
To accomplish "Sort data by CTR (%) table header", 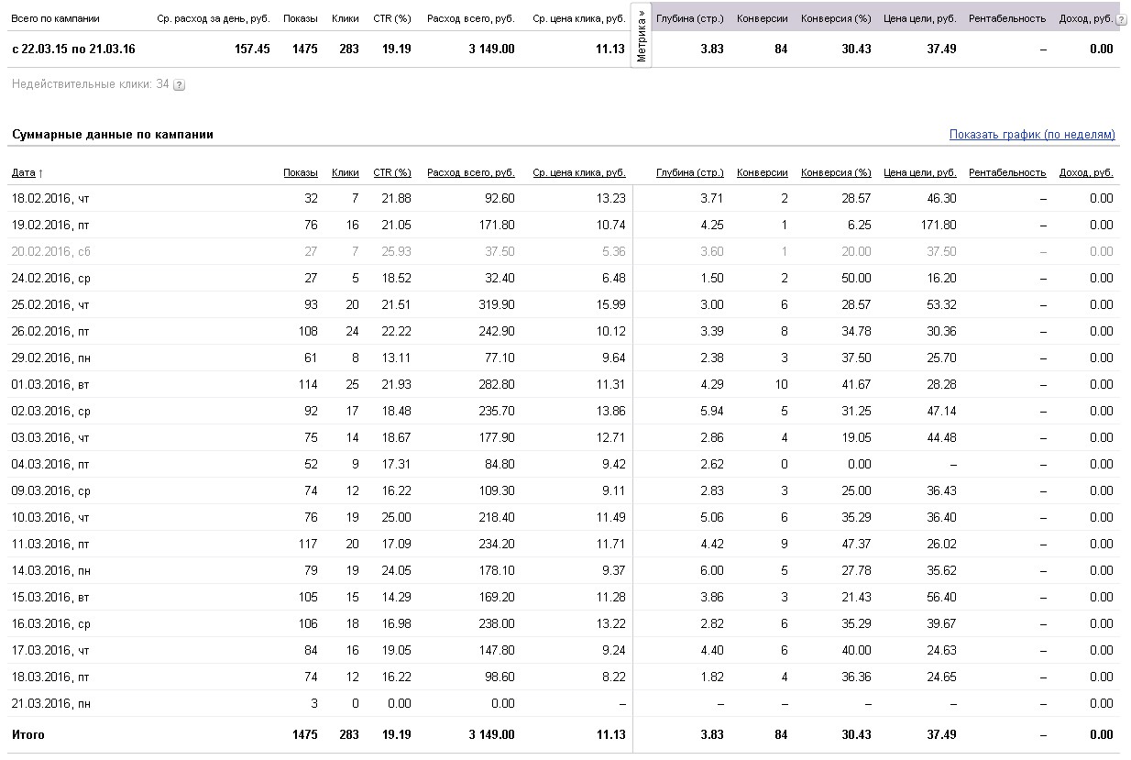I will coord(392,172).
